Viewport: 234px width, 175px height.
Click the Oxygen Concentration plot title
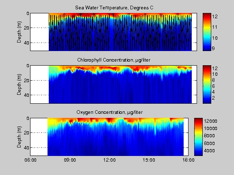coord(109,112)
